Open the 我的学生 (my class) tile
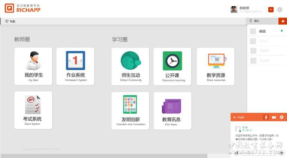 pos(34,66)
